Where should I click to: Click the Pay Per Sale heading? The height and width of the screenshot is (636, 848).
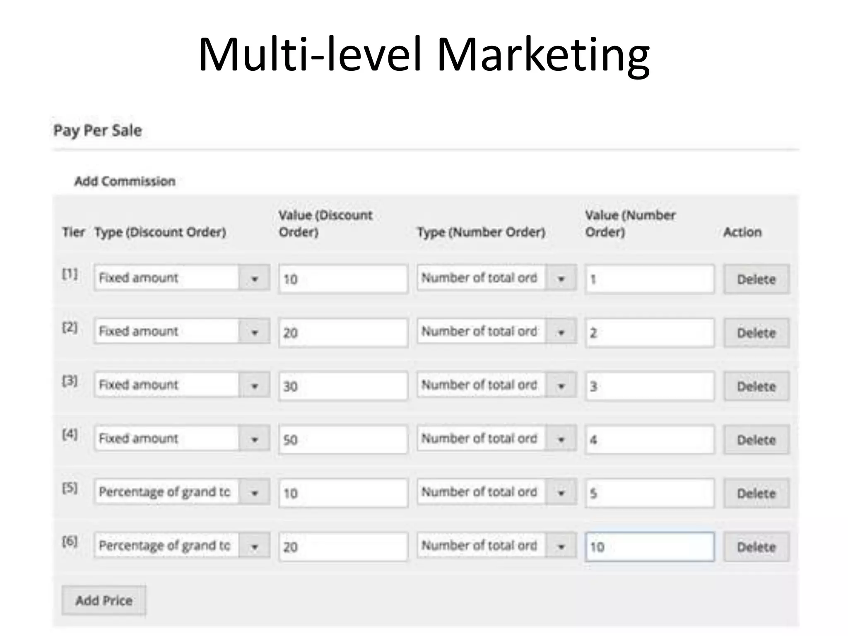coord(98,131)
